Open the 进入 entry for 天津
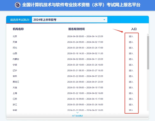Viewport: 155px width, 121px height. pyautogui.click(x=131, y=42)
